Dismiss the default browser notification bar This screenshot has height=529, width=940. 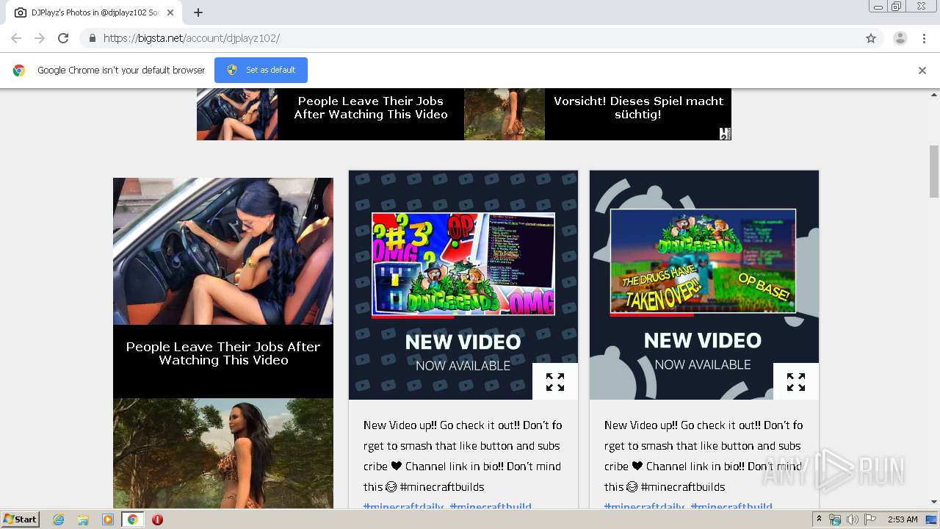(922, 71)
